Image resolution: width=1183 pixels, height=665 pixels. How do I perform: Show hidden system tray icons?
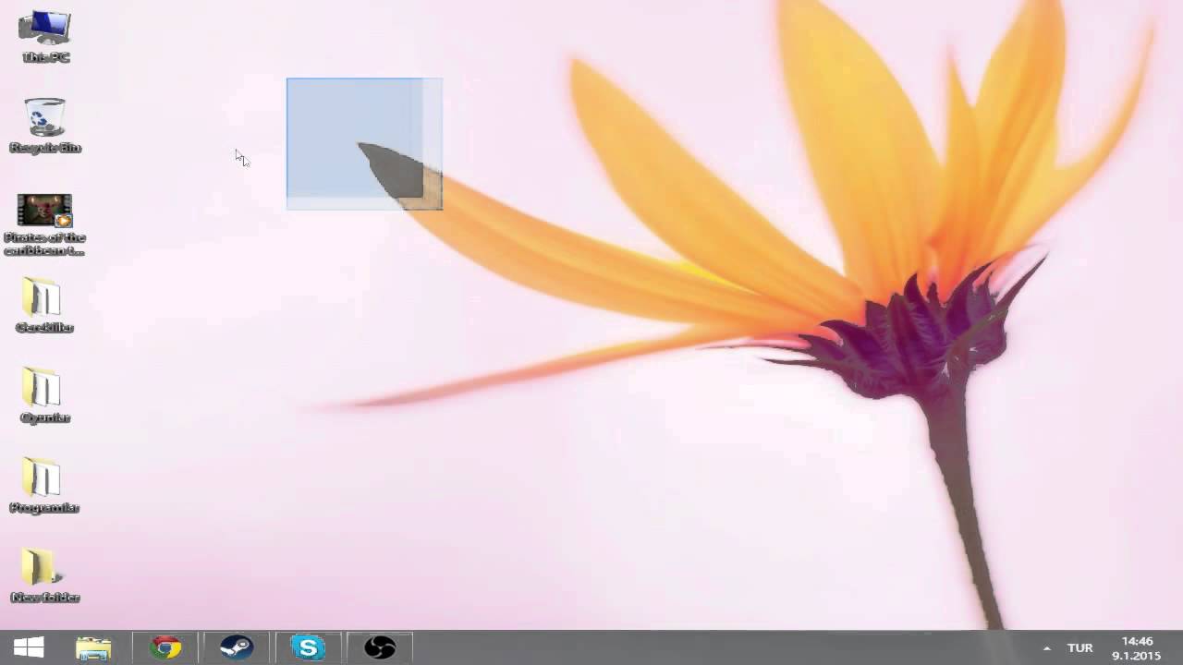click(x=1046, y=648)
